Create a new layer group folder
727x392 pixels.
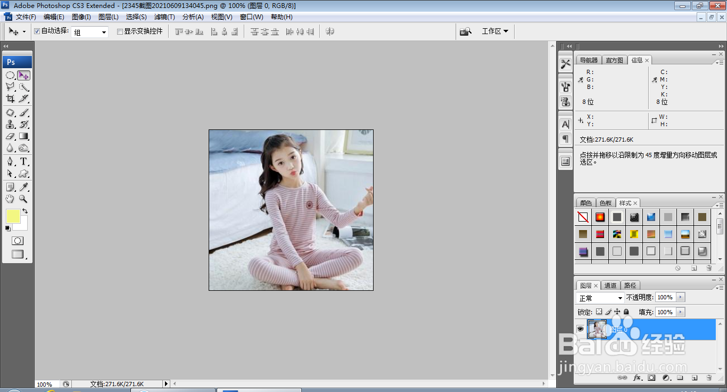[x=680, y=378]
